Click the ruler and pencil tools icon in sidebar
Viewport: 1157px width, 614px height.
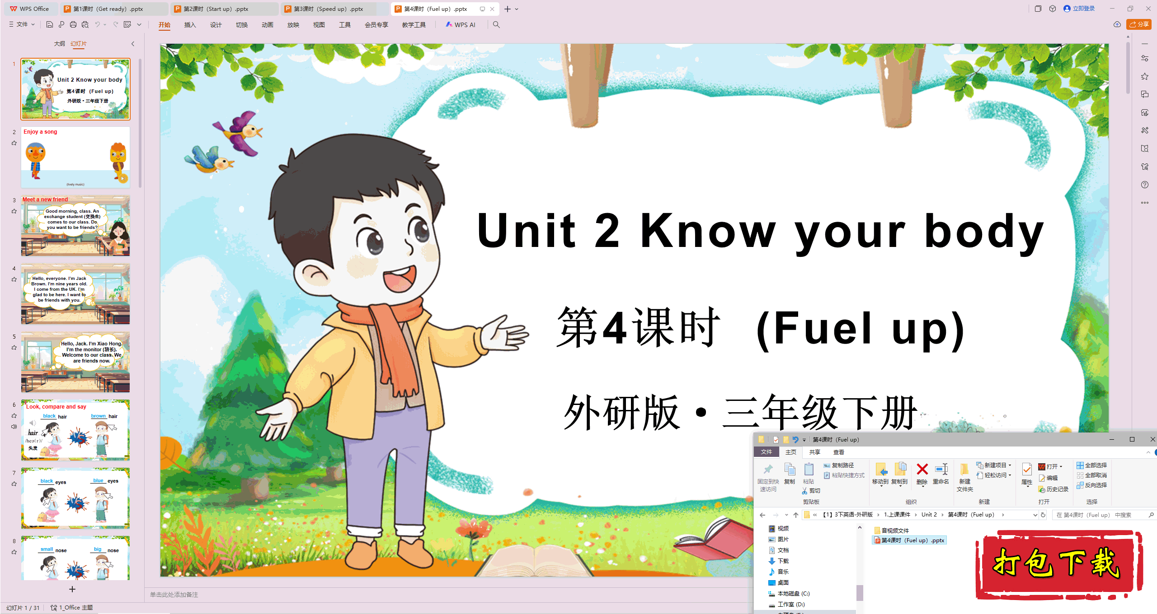point(1145,130)
